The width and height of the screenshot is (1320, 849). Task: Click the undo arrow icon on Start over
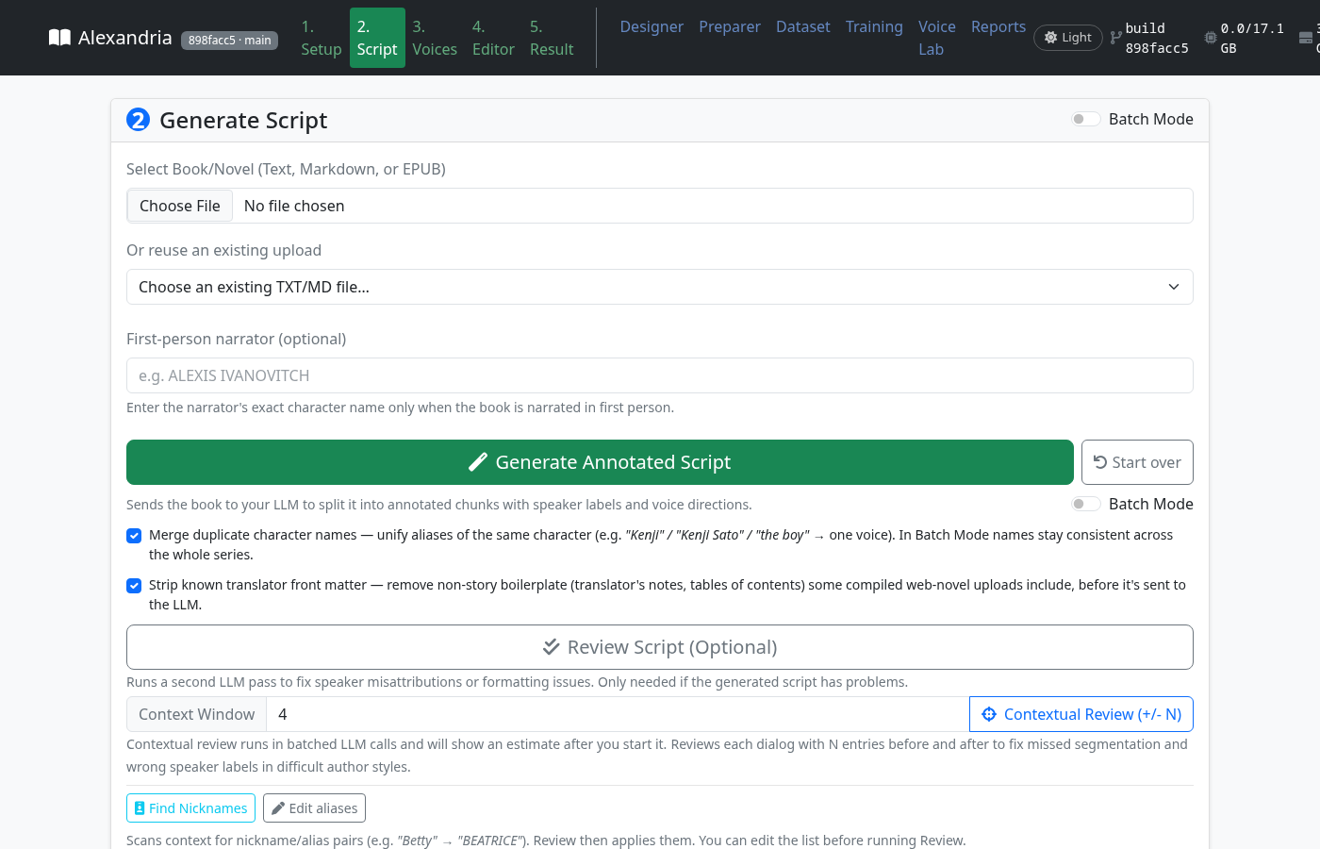click(x=1099, y=462)
